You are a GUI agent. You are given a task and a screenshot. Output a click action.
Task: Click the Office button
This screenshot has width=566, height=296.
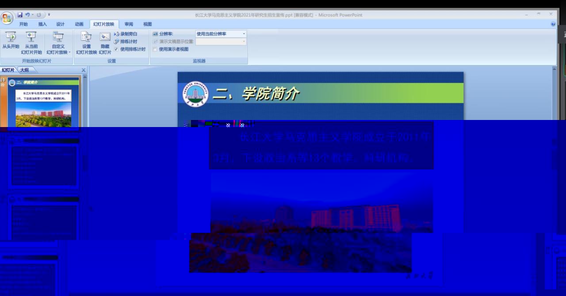(x=7, y=18)
